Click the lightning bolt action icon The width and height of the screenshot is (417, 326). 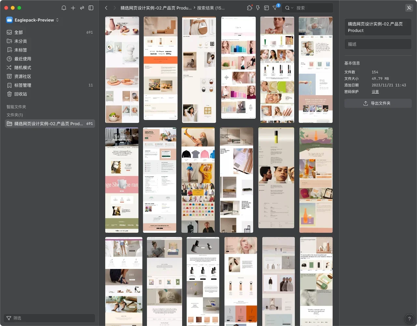pos(258,8)
